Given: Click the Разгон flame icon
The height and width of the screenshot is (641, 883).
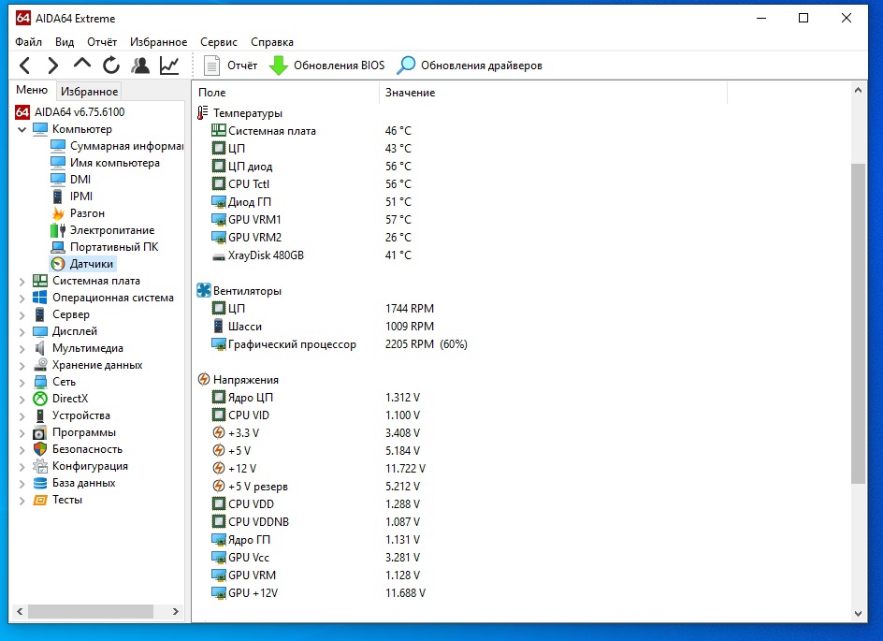Looking at the screenshot, I should tap(58, 213).
